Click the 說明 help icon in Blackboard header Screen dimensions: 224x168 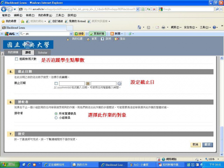102,39
